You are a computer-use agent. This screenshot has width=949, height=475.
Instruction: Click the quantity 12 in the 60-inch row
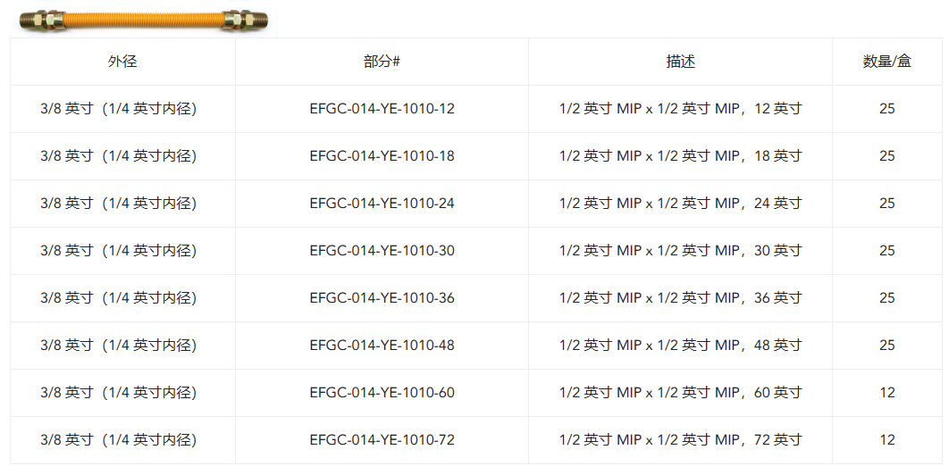[x=886, y=392]
